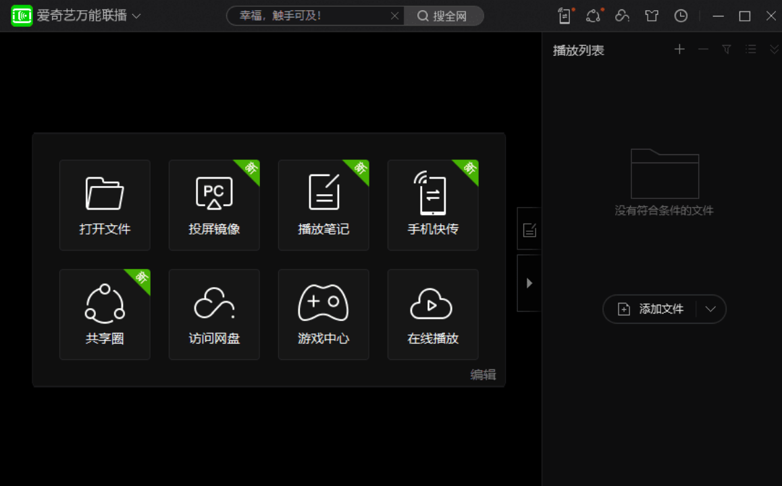Image resolution: width=782 pixels, height=486 pixels.
Task: Open 访问网盘 cloud drive access
Action: tap(214, 314)
